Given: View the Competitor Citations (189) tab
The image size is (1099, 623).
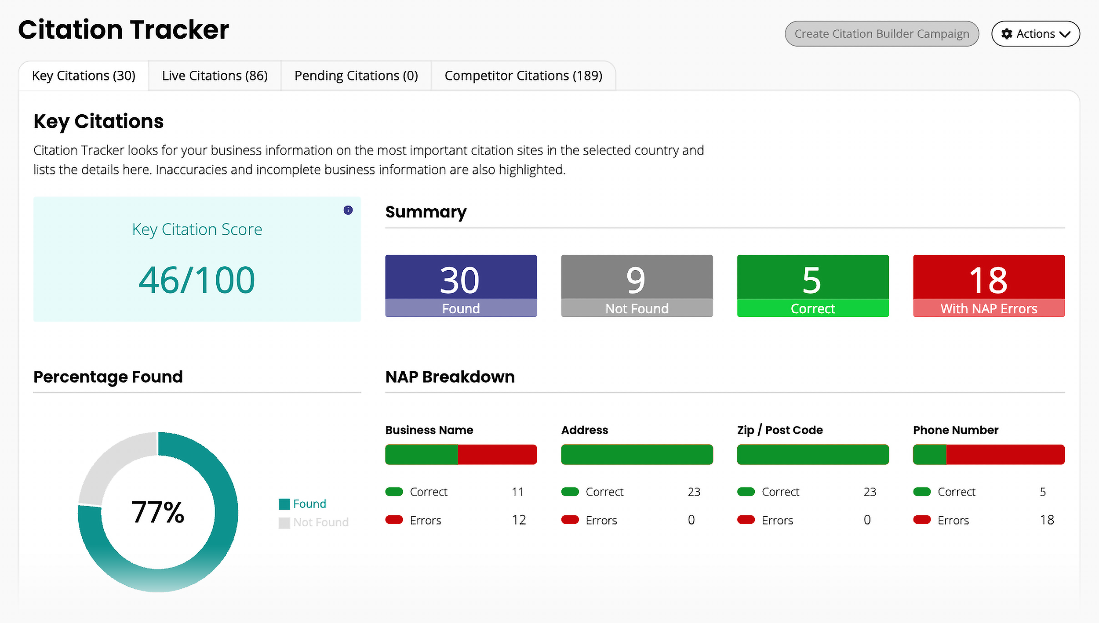Looking at the screenshot, I should [x=523, y=76].
